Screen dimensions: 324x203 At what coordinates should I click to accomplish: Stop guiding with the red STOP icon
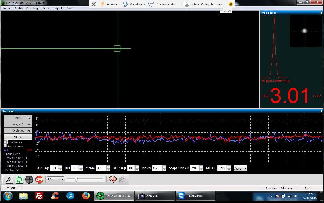[x=39, y=179]
